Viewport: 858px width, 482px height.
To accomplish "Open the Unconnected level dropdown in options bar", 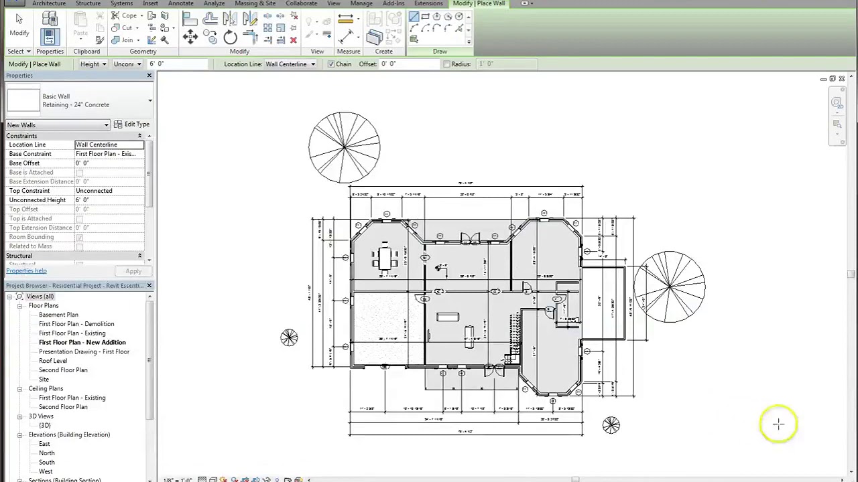I will coord(127,64).
